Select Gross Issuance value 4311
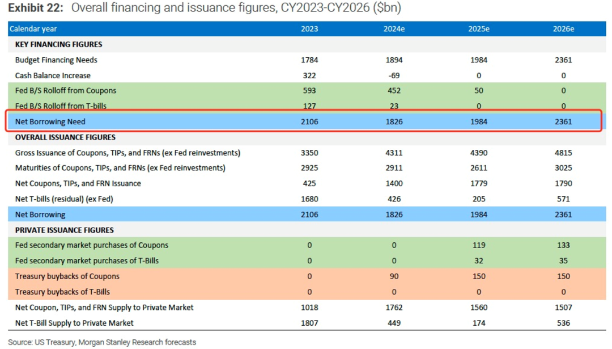 tap(394, 153)
